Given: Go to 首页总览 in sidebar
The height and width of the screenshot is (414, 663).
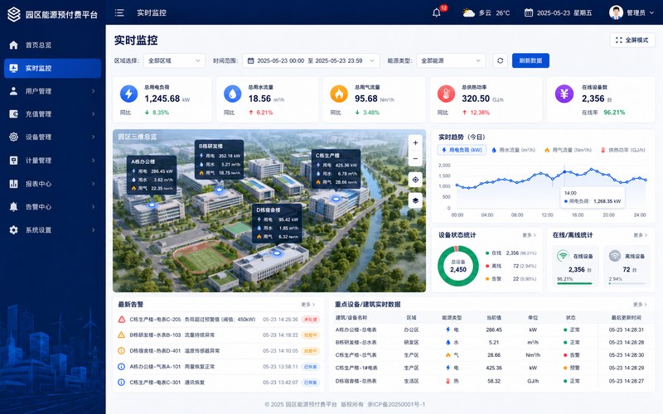Looking at the screenshot, I should (x=52, y=45).
